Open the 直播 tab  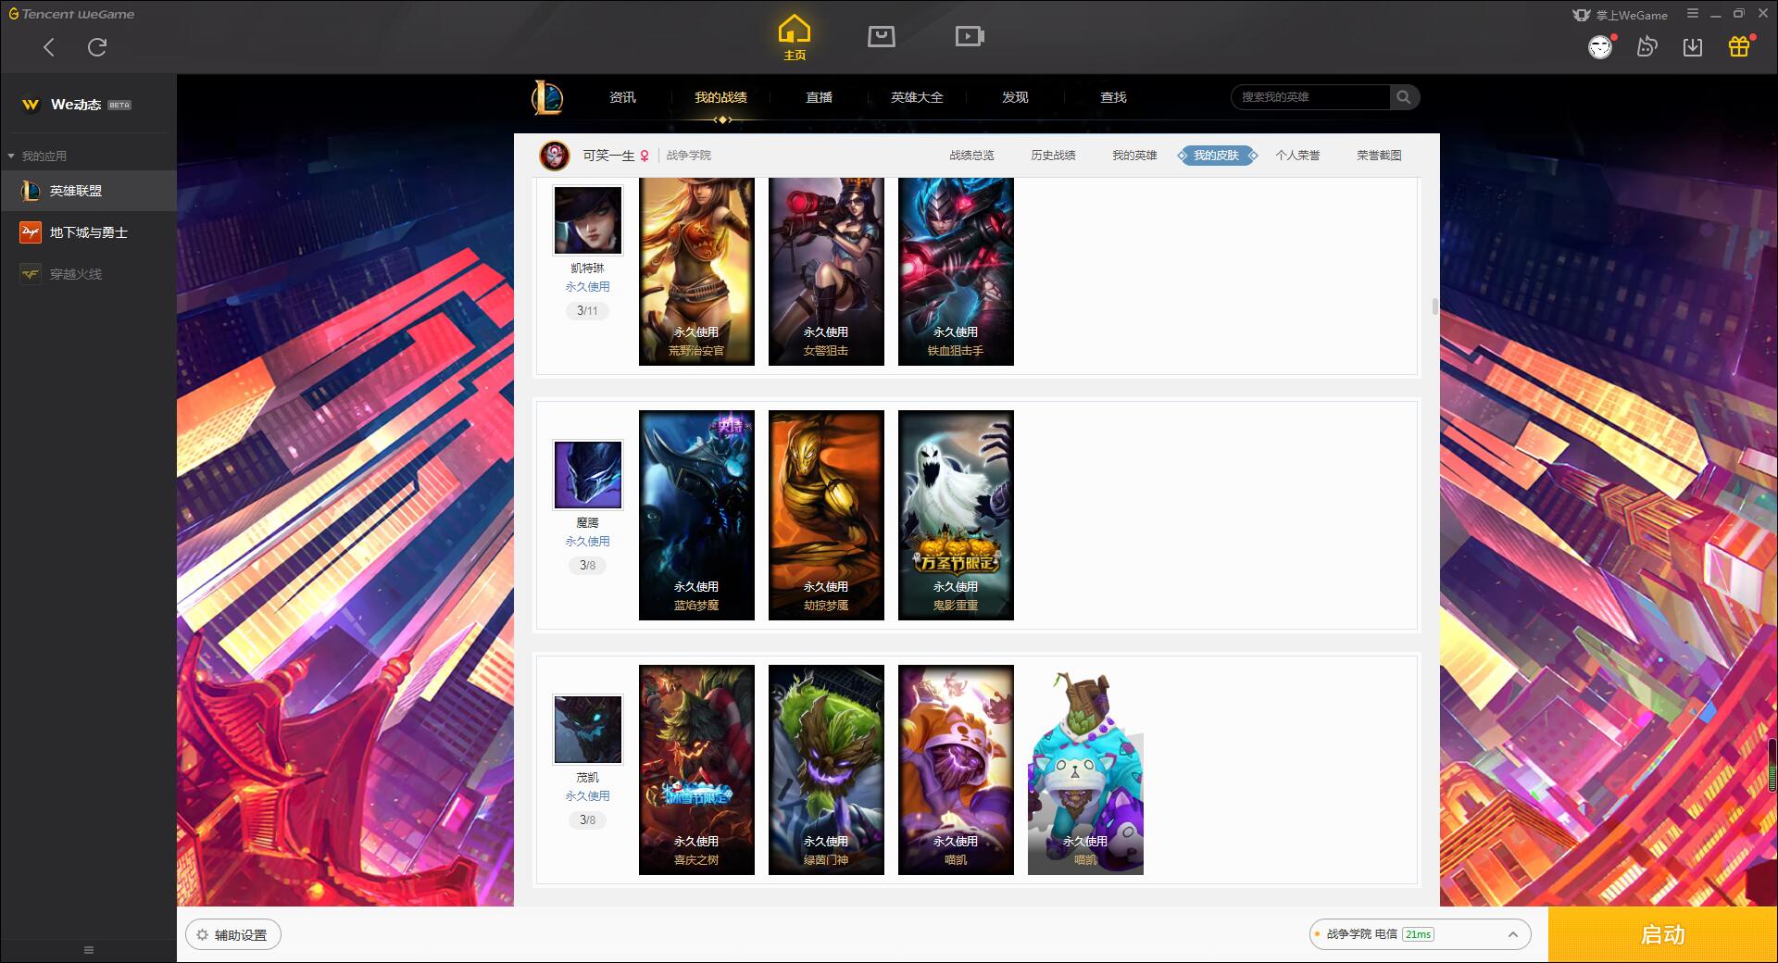click(819, 97)
